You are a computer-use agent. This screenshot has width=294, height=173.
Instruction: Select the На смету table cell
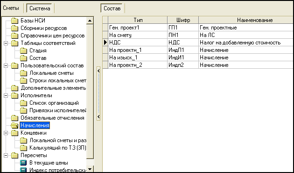point(138,35)
